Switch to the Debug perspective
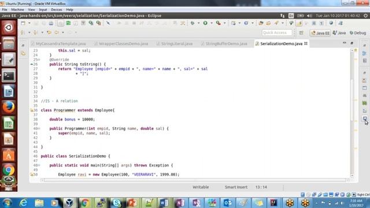Viewport: 370px width, 208px height. coord(358,33)
